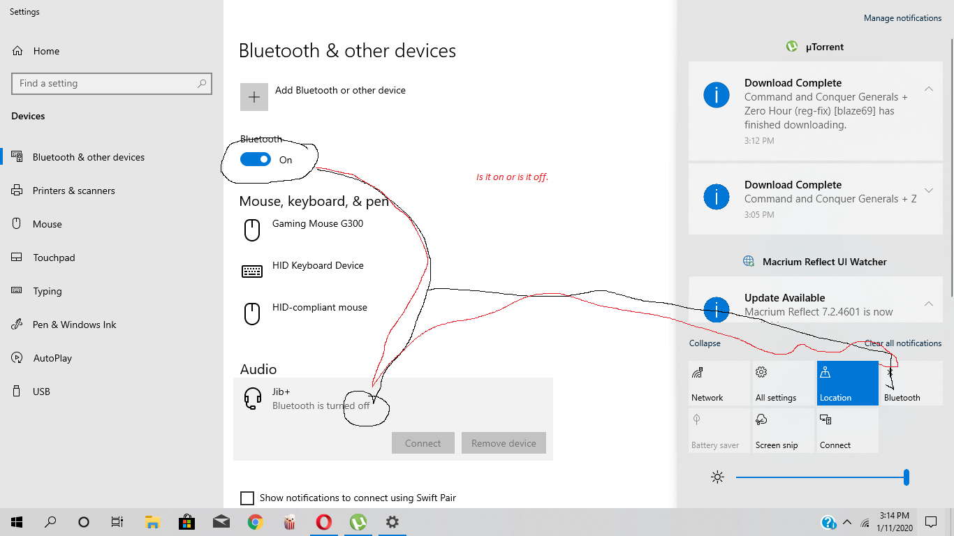Click the Find a setting search box

[112, 83]
